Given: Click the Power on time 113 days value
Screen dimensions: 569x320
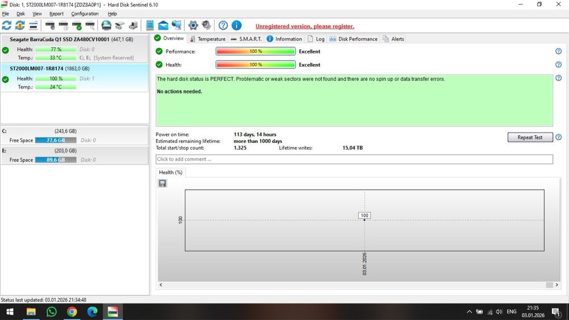Looking at the screenshot, I should (x=255, y=134).
